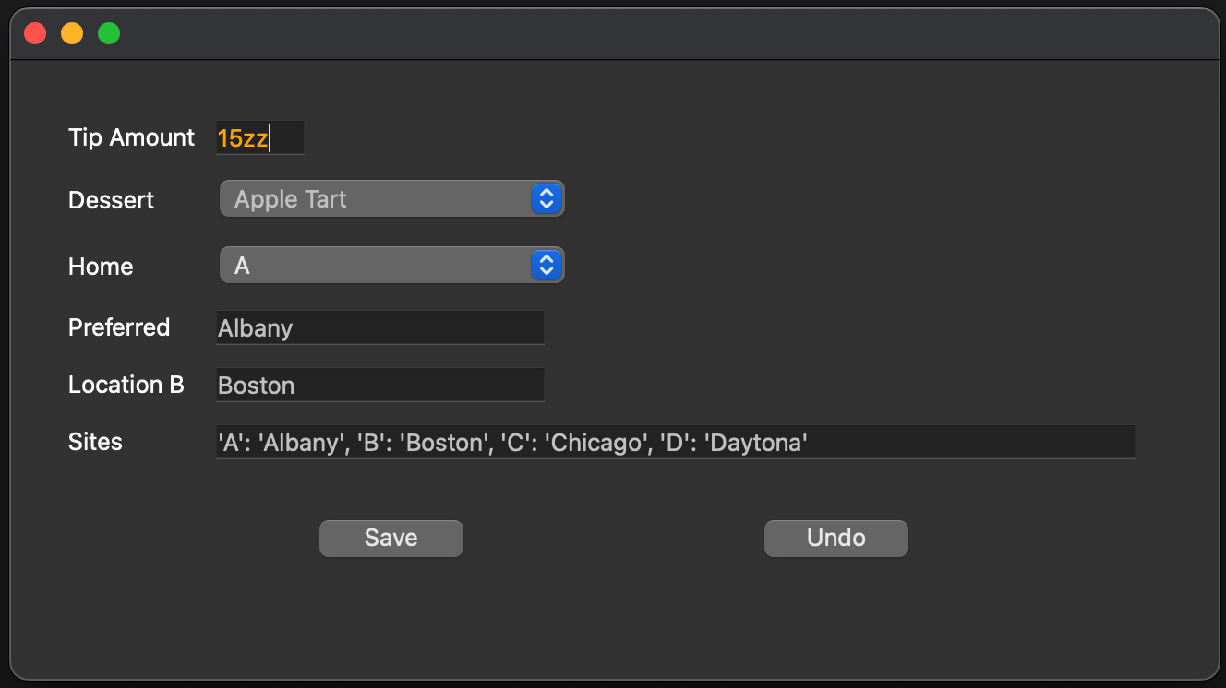Click the Preferred label text
The width and height of the screenshot is (1226, 688).
point(119,327)
